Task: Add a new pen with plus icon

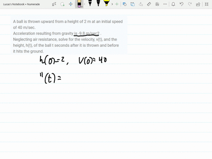Action: coord(117,4)
